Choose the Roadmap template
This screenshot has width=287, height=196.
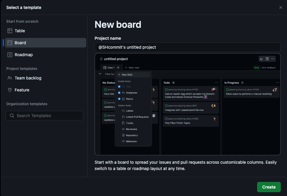click(46, 55)
